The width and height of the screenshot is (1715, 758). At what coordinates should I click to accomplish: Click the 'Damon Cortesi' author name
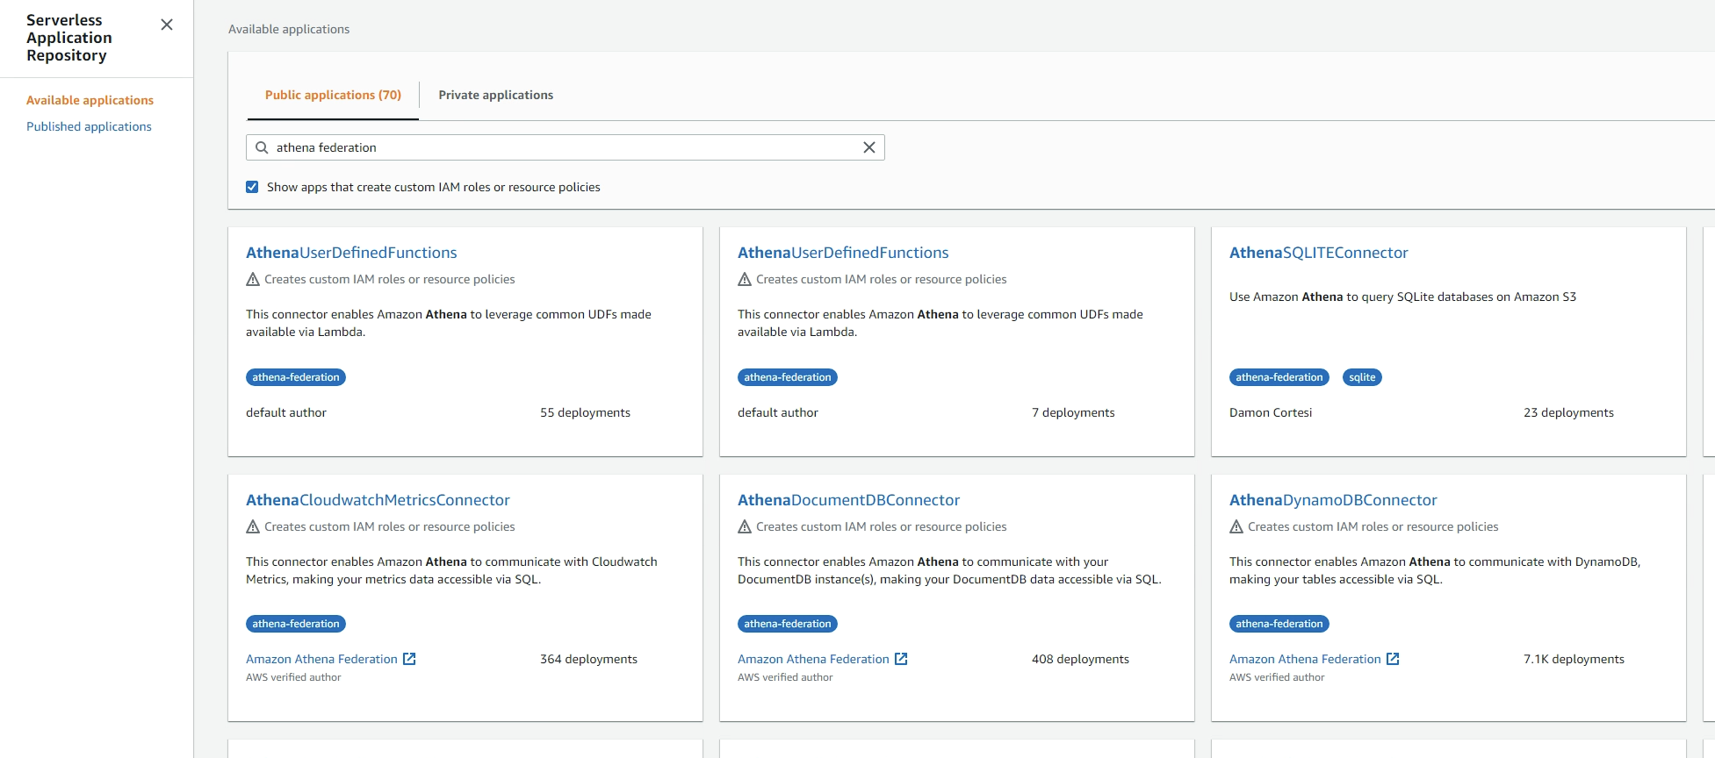click(1271, 412)
